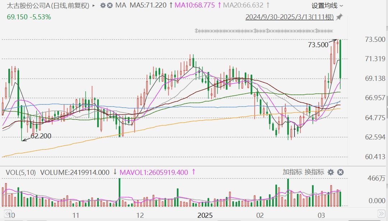Click the stock name 太古股份公司A(日线,前复权)
This screenshot has width=388, height=221.
tap(48, 5)
